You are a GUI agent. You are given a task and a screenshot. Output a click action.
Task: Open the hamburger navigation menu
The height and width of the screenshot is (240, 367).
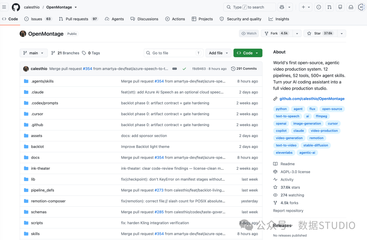pyautogui.click(x=4, y=7)
